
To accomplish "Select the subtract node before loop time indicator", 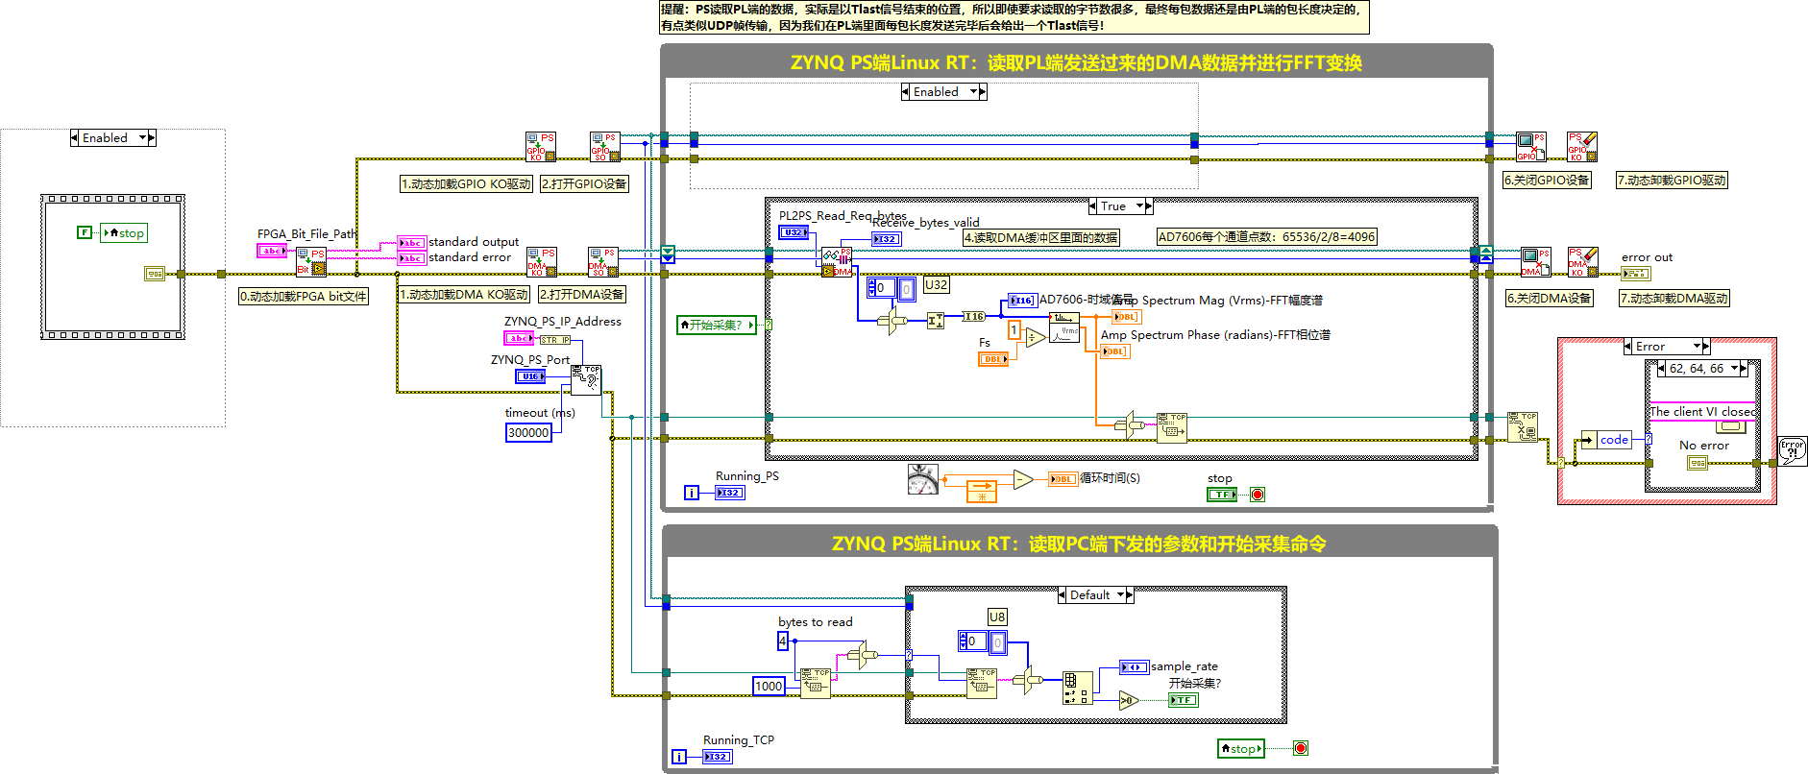I will (1023, 479).
